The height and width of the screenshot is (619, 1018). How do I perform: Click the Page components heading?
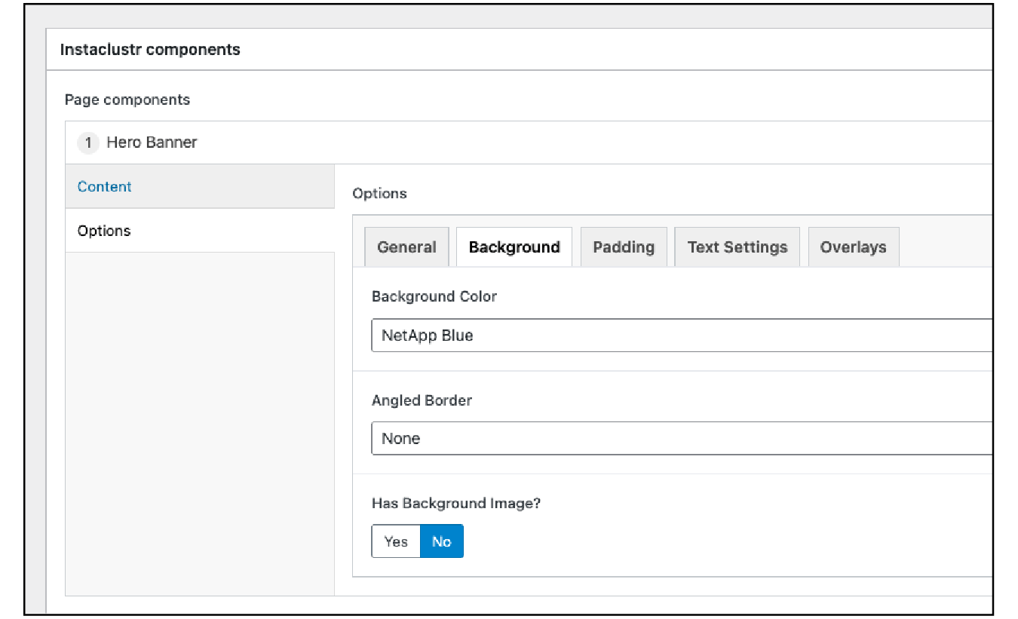pyautogui.click(x=127, y=99)
